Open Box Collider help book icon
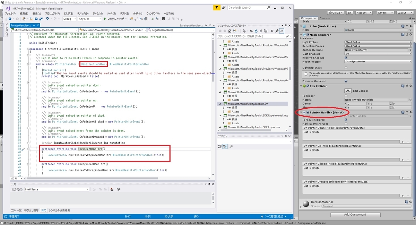416x225 pixels. point(403,86)
